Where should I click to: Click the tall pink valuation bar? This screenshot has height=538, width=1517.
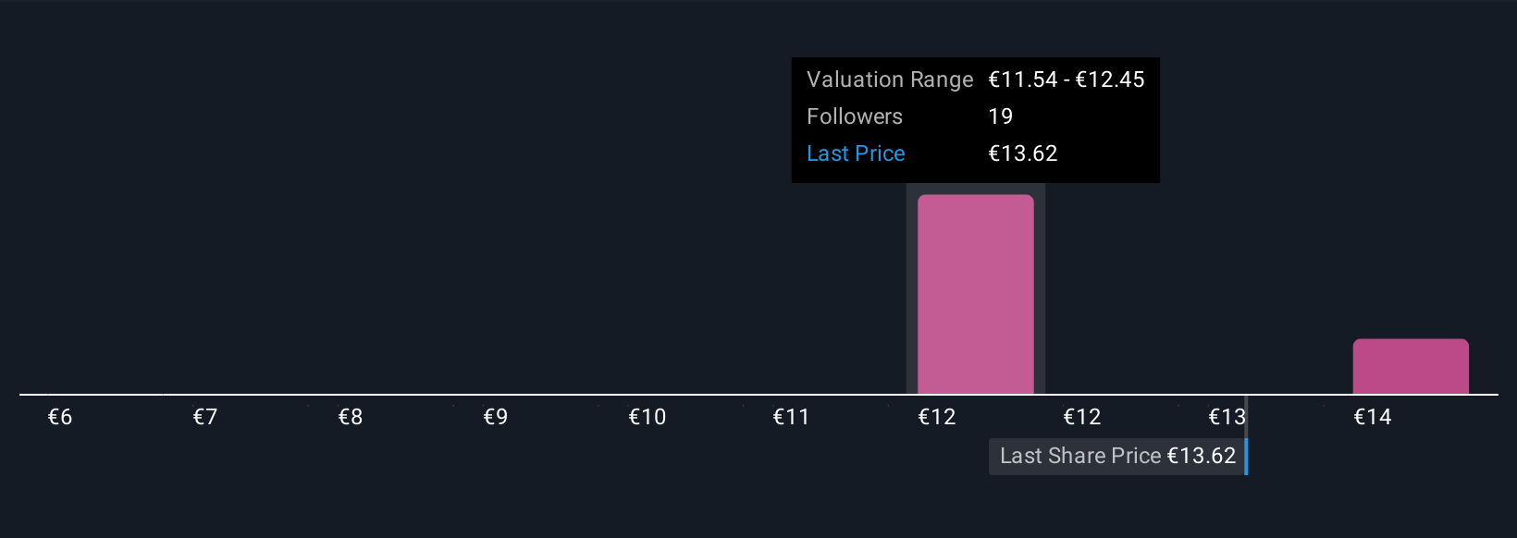(x=975, y=294)
